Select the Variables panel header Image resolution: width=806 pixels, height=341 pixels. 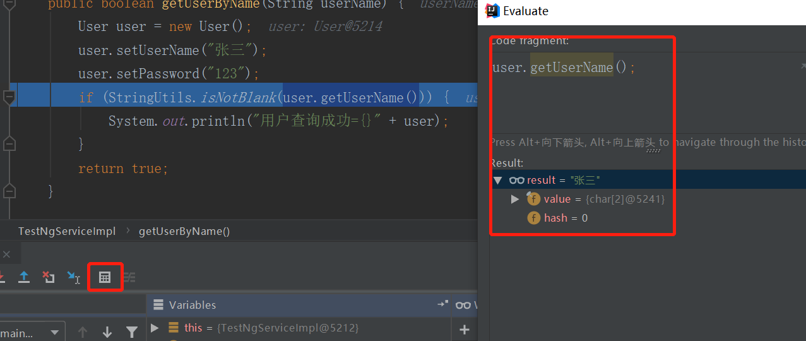tap(193, 305)
